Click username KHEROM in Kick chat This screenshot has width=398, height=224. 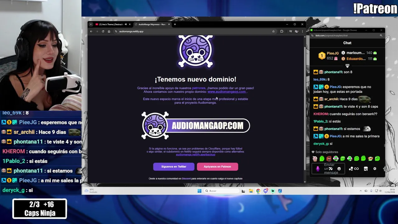321,114
